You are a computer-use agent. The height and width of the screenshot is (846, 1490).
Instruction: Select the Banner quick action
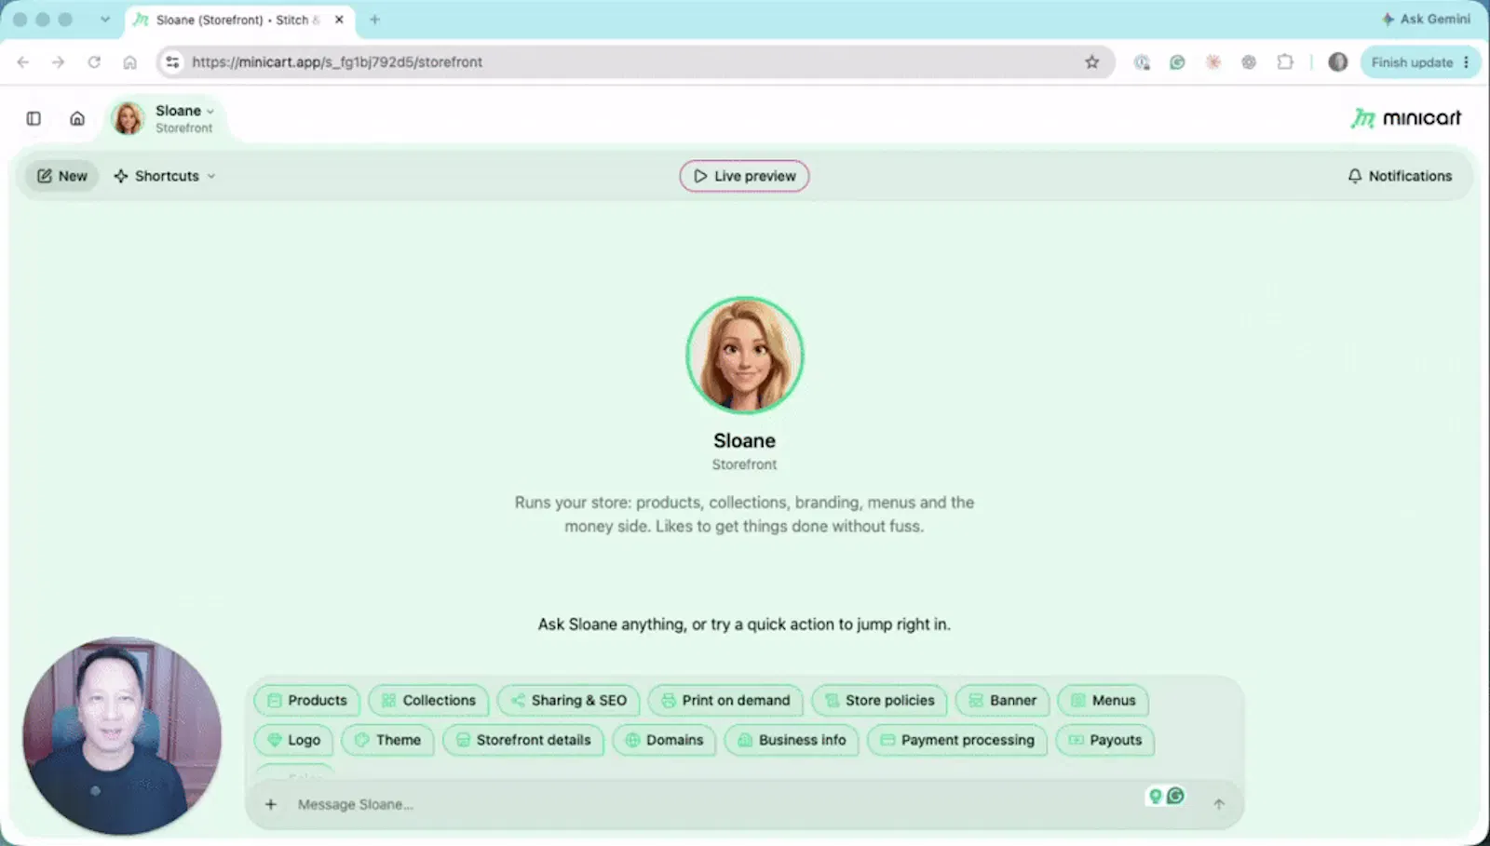(1002, 700)
